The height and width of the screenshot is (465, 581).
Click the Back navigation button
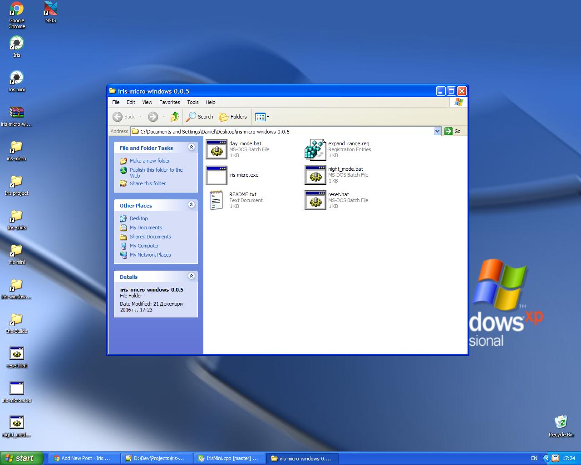pos(124,117)
